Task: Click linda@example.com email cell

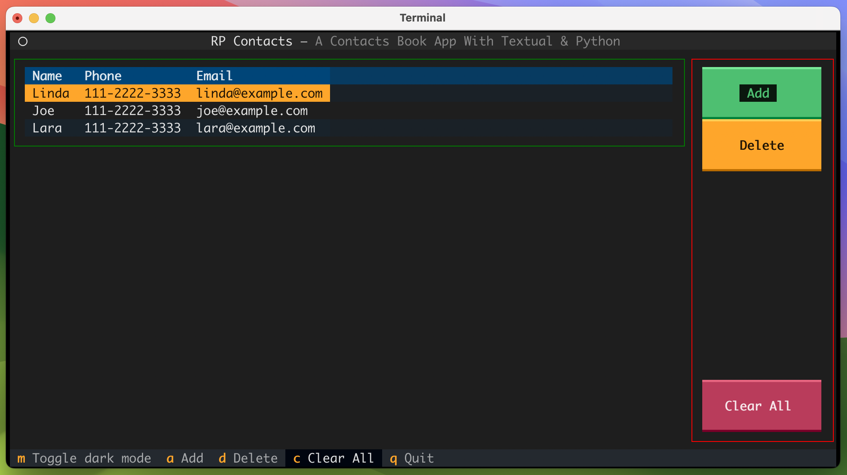Action: [x=259, y=94]
